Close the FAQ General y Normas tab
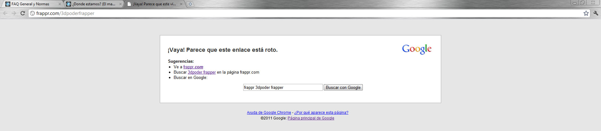601x131 pixels. [60, 4]
